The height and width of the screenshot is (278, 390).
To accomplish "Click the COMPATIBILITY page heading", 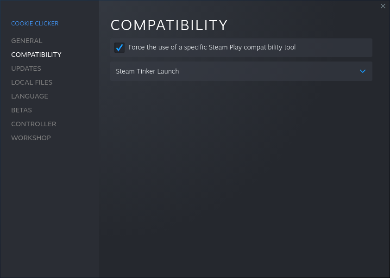I will [169, 25].
